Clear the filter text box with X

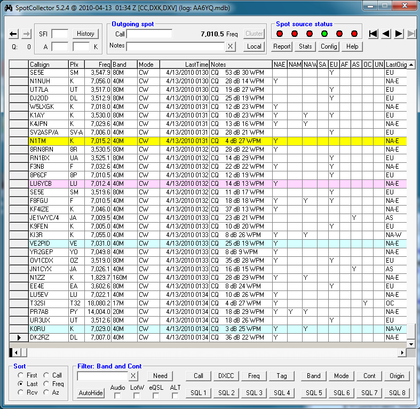(x=133, y=376)
